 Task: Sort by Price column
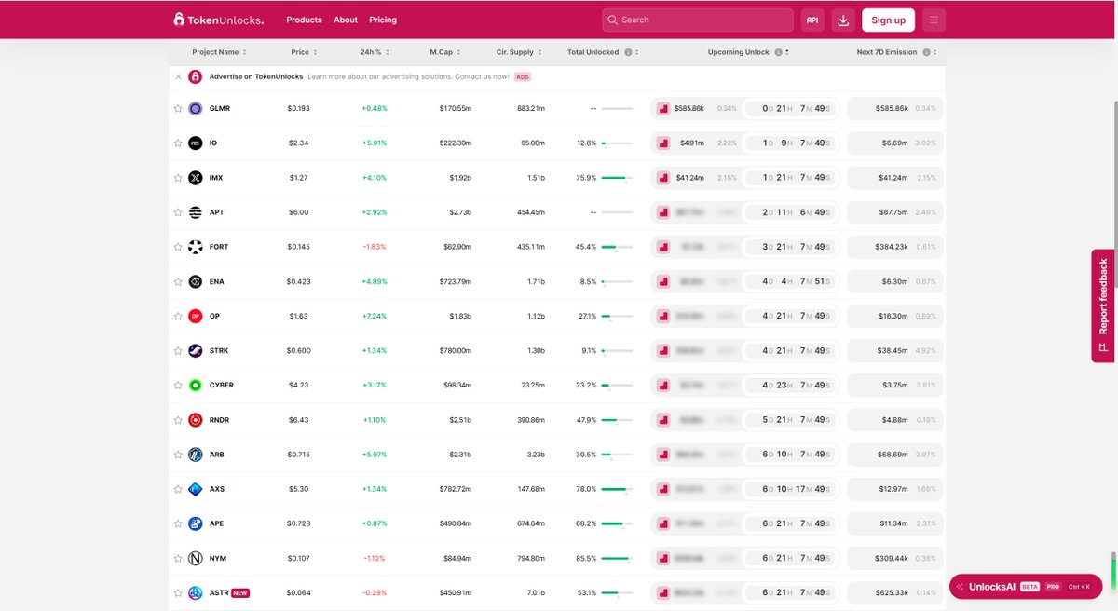click(x=304, y=52)
